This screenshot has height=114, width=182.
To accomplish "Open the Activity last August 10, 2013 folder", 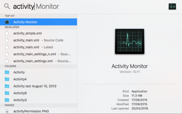I will point(38,86).
